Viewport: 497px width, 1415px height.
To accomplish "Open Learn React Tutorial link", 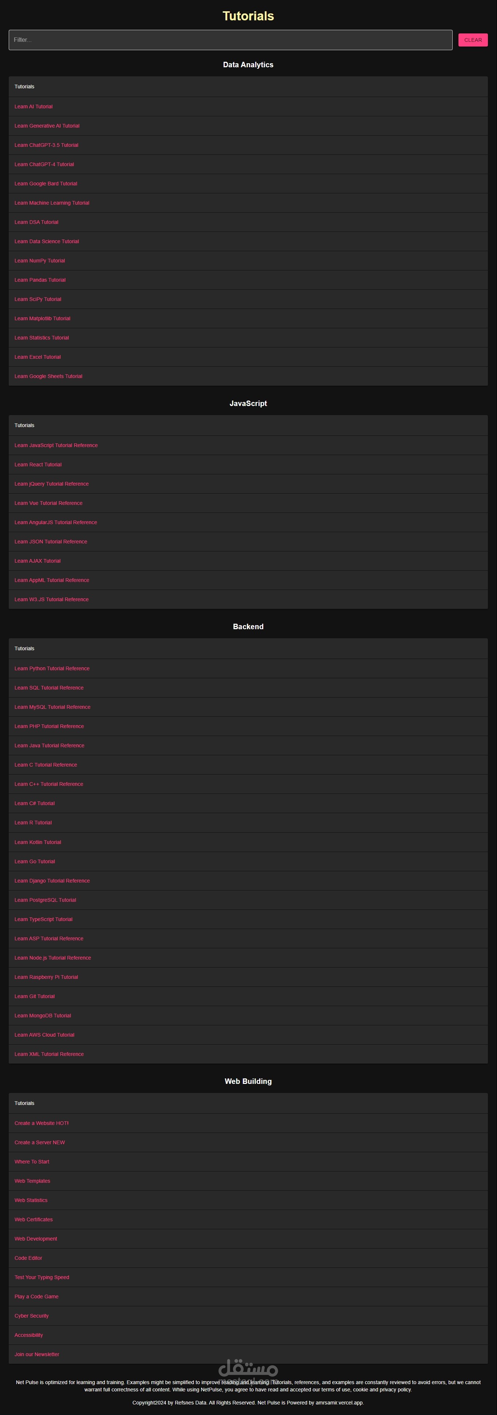I will (x=38, y=465).
